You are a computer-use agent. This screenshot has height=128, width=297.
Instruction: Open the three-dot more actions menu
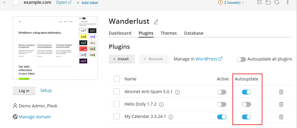(x=288, y=3)
